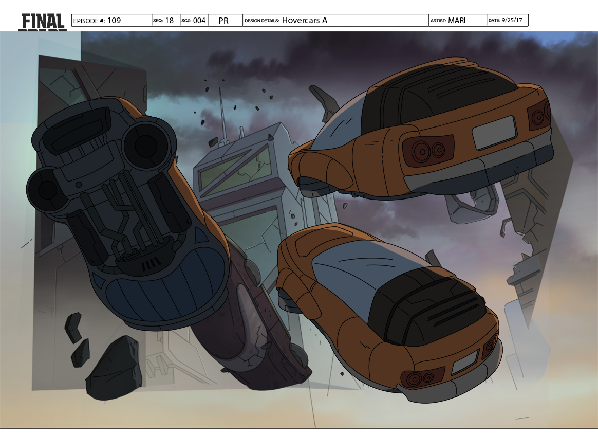Image resolution: width=598 pixels, height=434 pixels.
Task: Select the artist name MARI
Action: coord(457,21)
